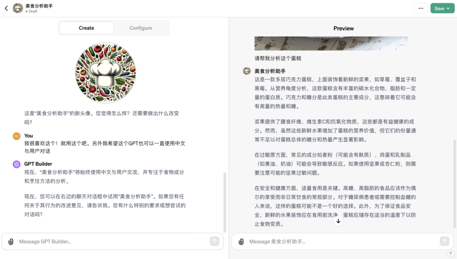Click the GPT Builder logo icon
The height and width of the screenshot is (259, 457).
[x=17, y=164]
